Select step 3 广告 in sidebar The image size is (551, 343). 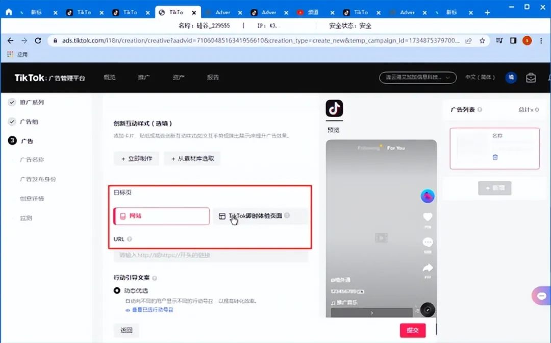click(27, 141)
